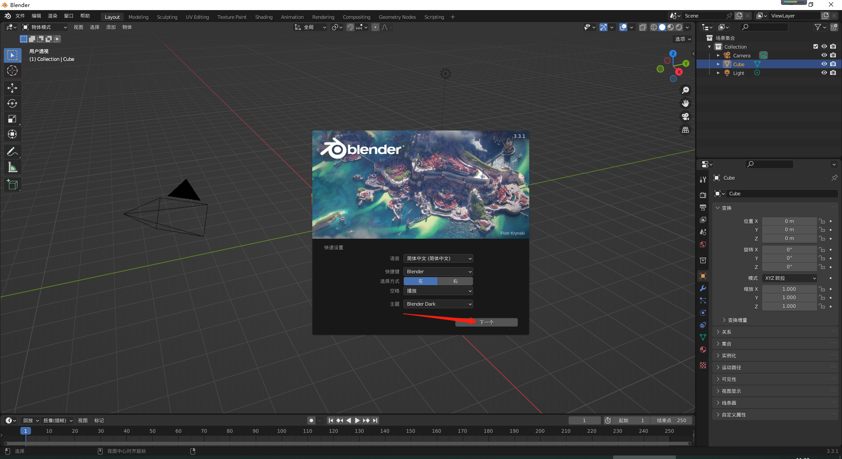
Task: Open the Tool properties tab
Action: [703, 179]
